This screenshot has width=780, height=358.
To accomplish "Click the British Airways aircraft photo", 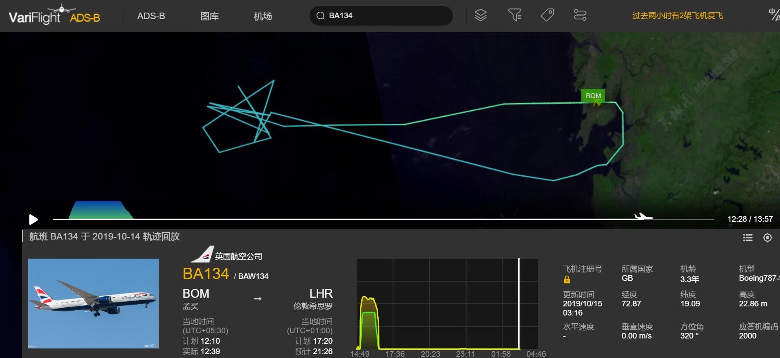I will pos(93,303).
